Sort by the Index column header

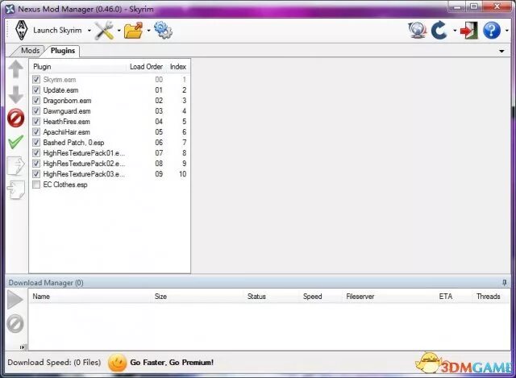[x=178, y=66]
